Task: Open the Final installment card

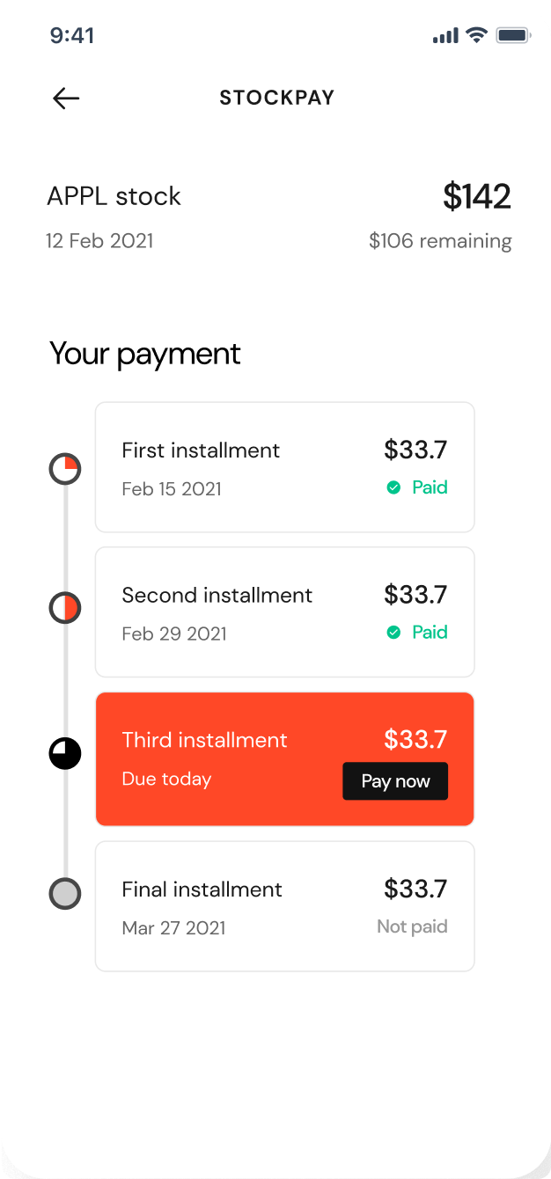Action: click(285, 906)
